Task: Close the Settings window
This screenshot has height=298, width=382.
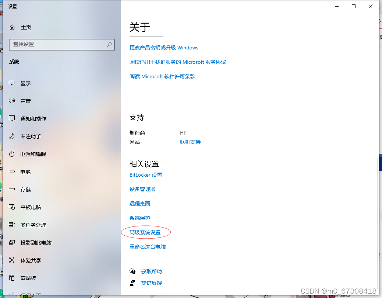Action: pos(370,6)
